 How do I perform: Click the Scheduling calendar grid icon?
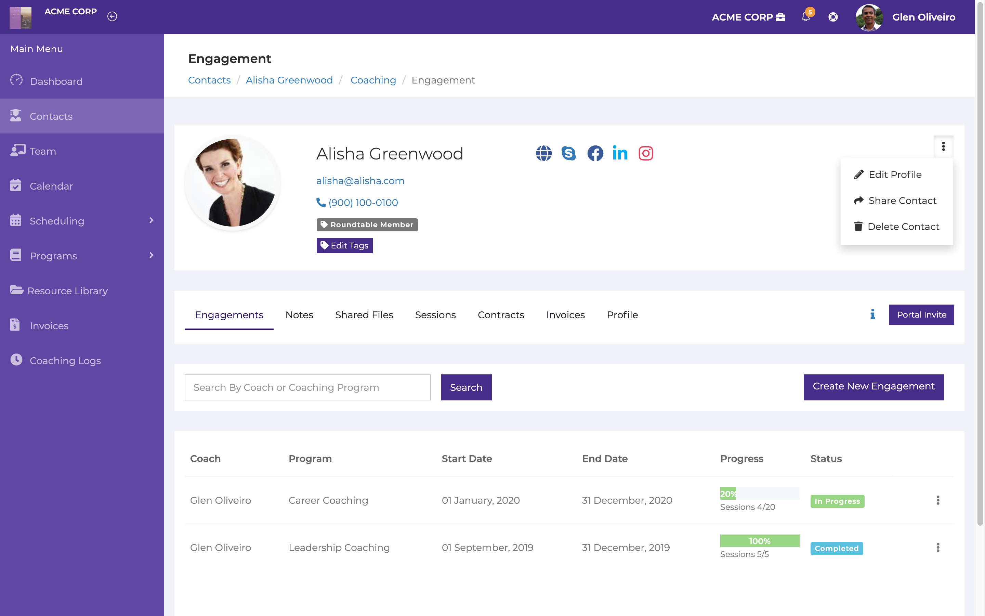click(15, 220)
